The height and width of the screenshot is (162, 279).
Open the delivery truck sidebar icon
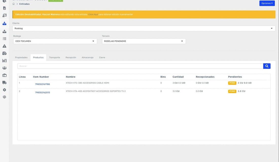5,83
